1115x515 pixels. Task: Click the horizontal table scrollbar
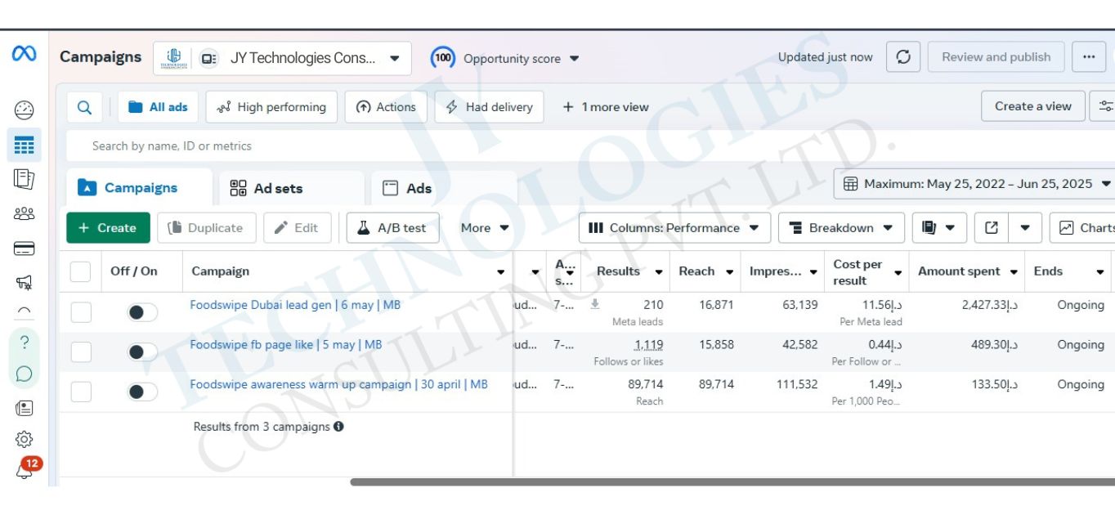(732, 481)
